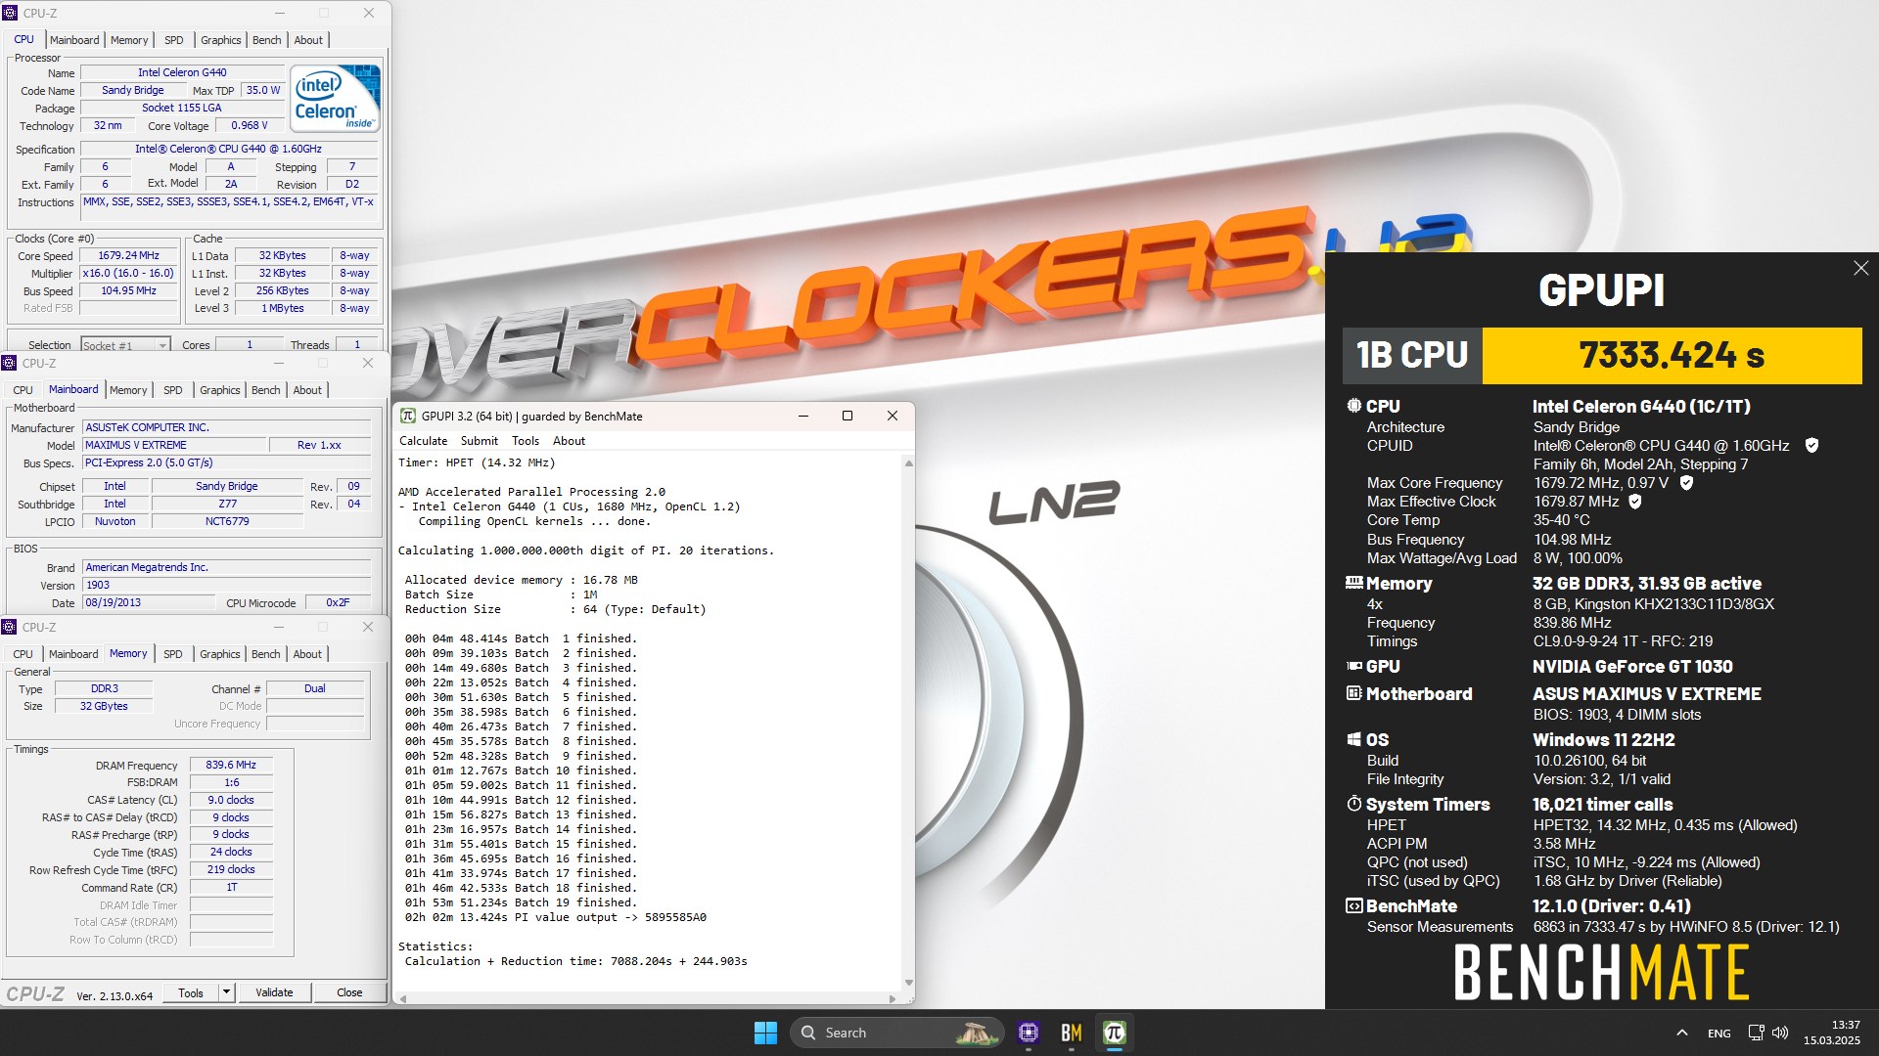Select CPU tab in middle CPU-Z window

tap(23, 390)
